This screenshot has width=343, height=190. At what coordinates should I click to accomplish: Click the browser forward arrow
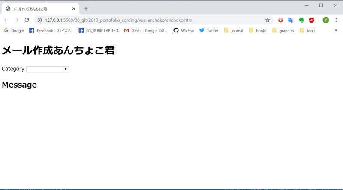click(16, 20)
